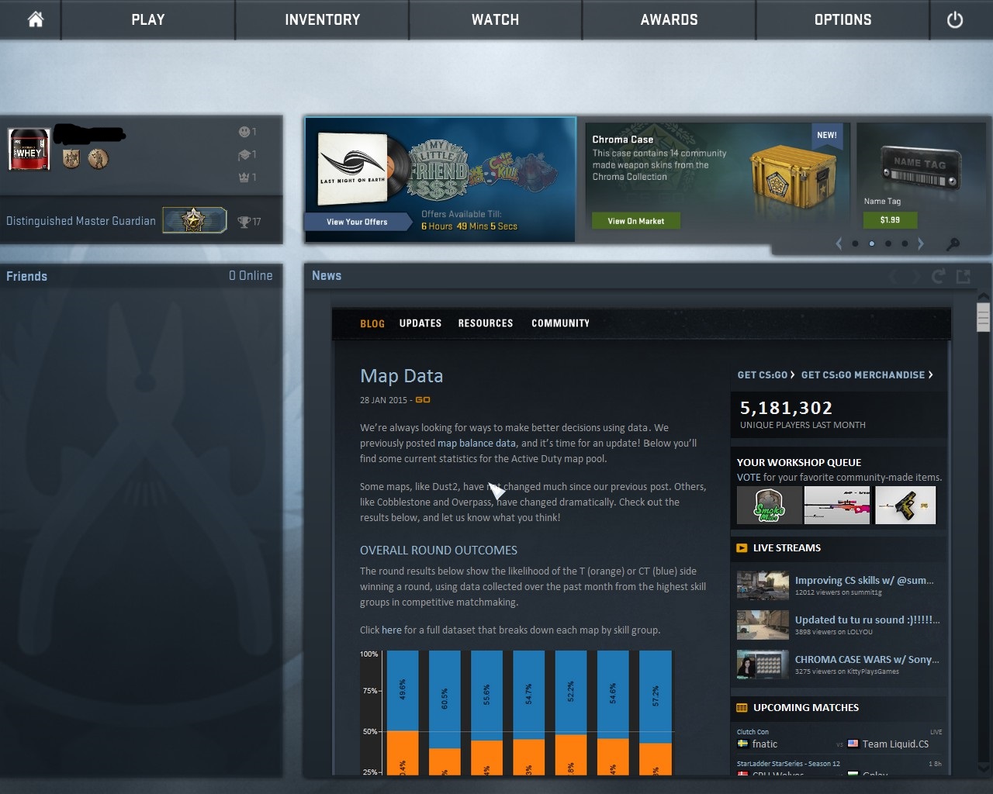
Task: Switch to the COMMUNITY tab
Action: (x=560, y=323)
